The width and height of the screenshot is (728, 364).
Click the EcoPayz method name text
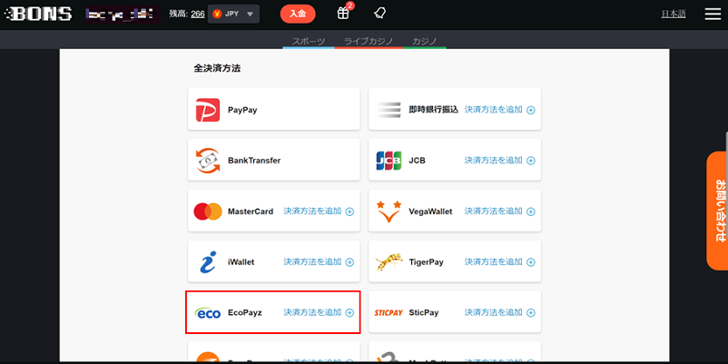click(x=245, y=313)
